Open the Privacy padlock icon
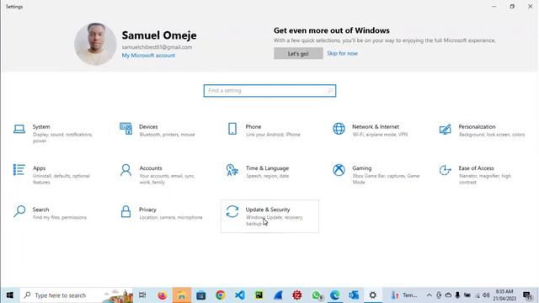Viewport: 539px width, 303px height. [125, 211]
